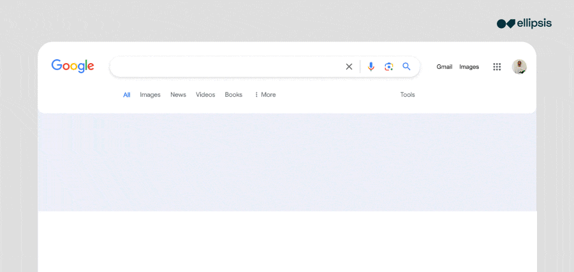
Task: Open the Images link beside Gmail
Action: [469, 67]
